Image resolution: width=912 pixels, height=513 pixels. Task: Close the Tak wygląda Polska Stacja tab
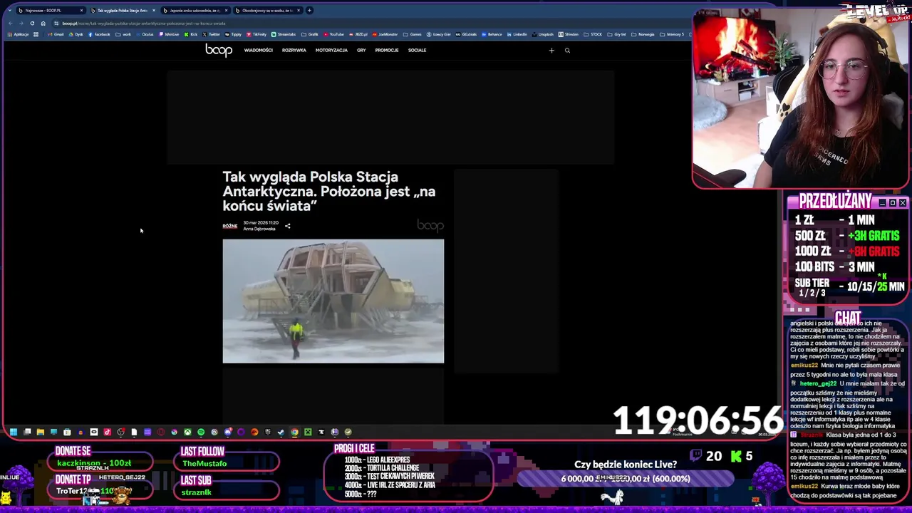click(154, 11)
